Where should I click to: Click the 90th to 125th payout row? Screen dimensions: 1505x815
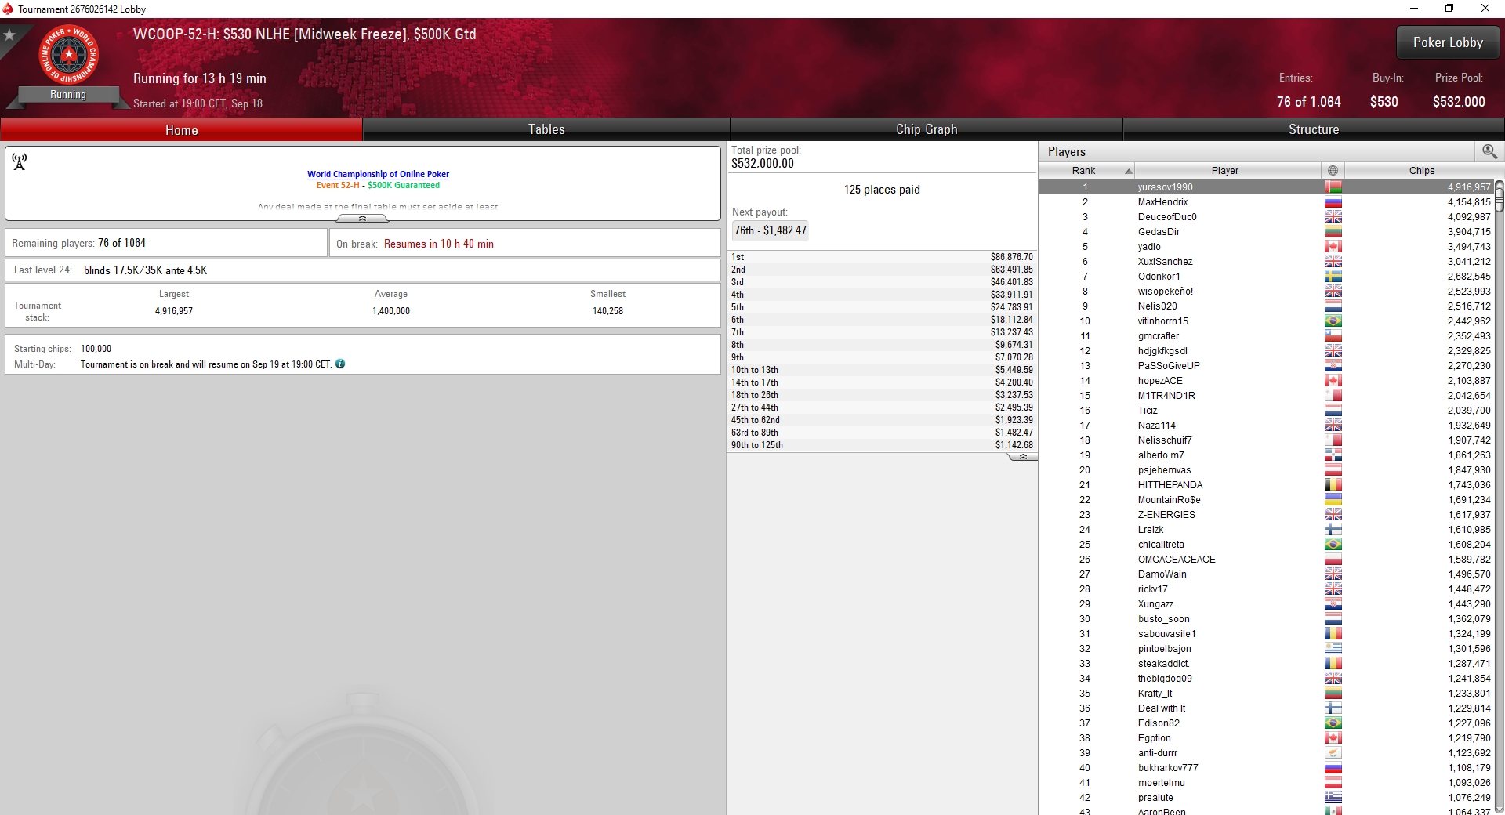[882, 445]
